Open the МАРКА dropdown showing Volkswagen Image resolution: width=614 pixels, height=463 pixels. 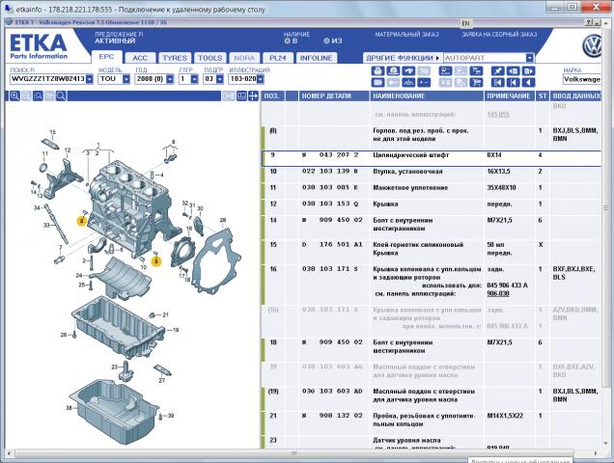tap(581, 79)
